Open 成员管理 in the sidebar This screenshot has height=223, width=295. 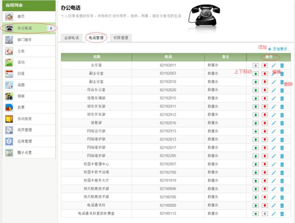click(x=24, y=130)
